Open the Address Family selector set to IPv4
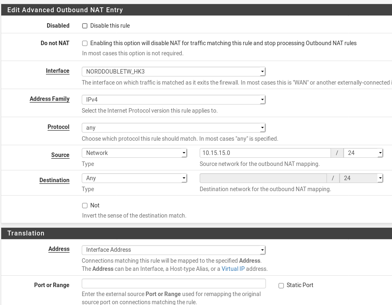392x305 pixels. pos(174,99)
